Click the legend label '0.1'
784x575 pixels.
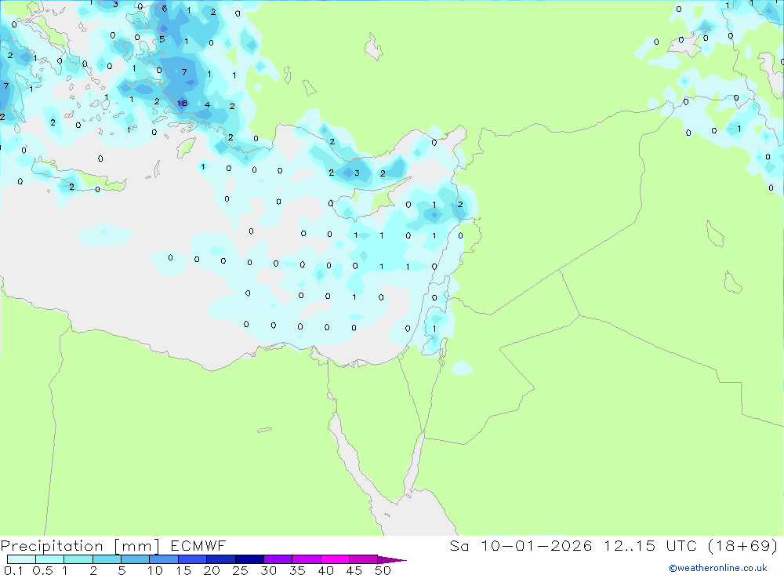tap(13, 570)
